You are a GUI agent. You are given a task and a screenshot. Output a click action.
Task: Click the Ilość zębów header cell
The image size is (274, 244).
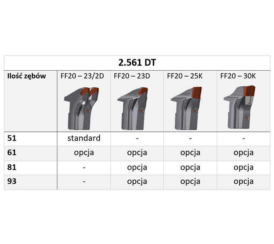click(27, 76)
